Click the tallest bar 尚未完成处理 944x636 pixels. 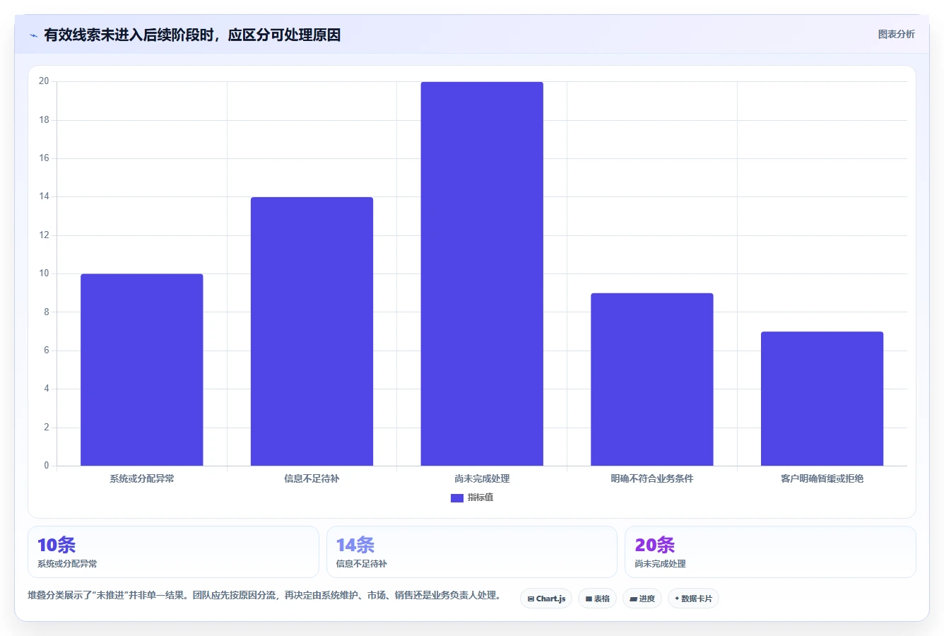(x=482, y=273)
